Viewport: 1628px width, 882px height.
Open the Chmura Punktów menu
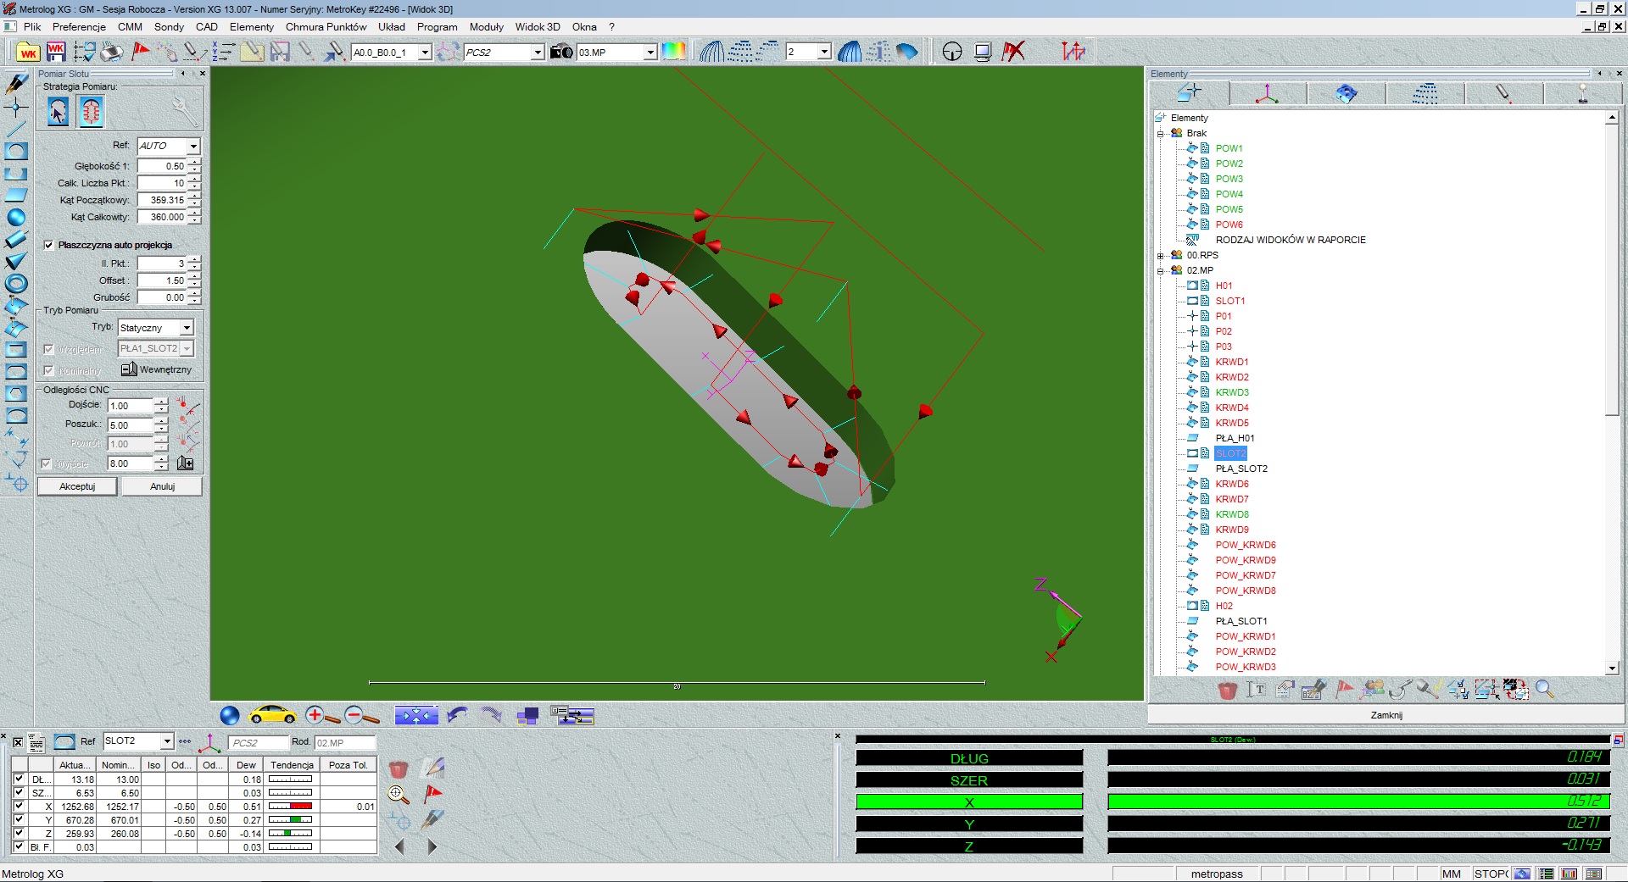[326, 27]
